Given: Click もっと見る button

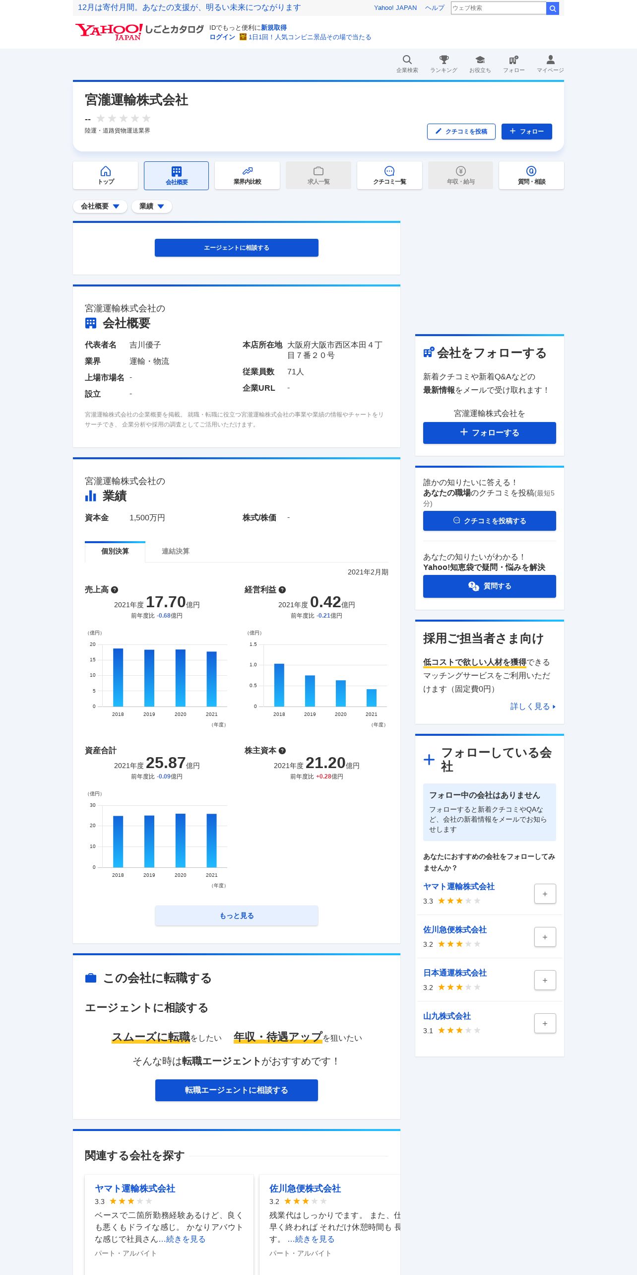Looking at the screenshot, I should 237,916.
